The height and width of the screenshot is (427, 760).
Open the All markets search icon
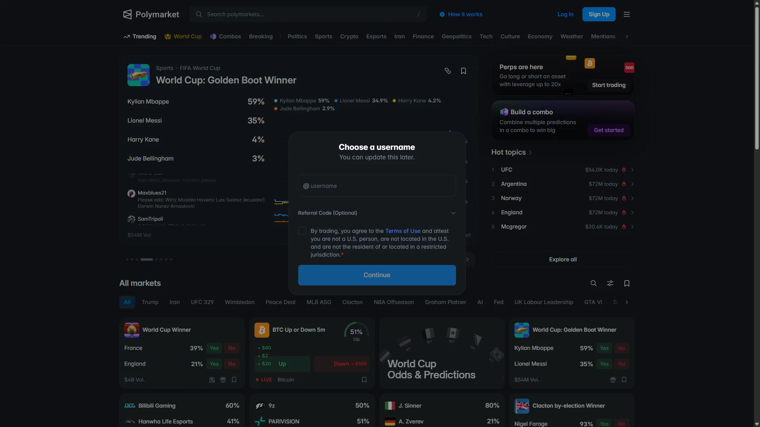(593, 283)
